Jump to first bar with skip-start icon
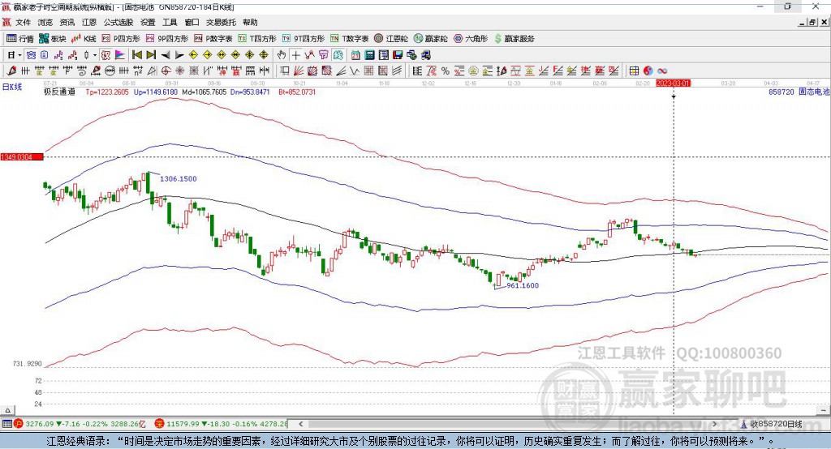831x449 pixels. [x=136, y=55]
